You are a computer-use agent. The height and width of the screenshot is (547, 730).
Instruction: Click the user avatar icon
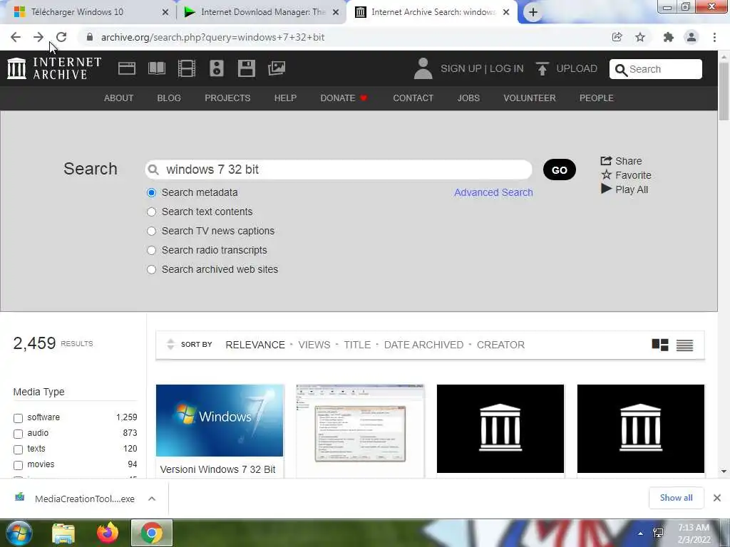(x=423, y=68)
